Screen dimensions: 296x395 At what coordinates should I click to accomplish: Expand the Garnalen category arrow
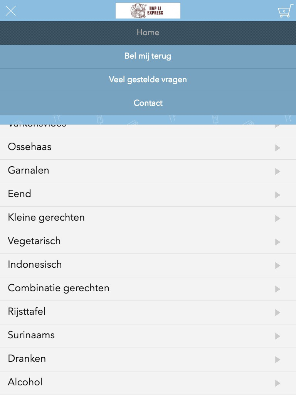pyautogui.click(x=277, y=171)
